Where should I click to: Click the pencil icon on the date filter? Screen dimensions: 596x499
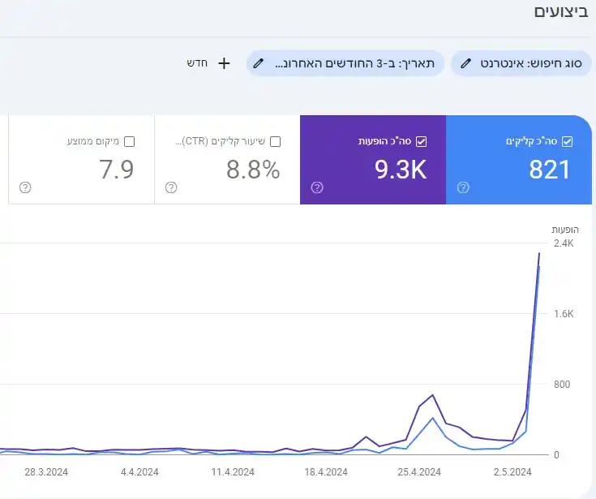259,63
